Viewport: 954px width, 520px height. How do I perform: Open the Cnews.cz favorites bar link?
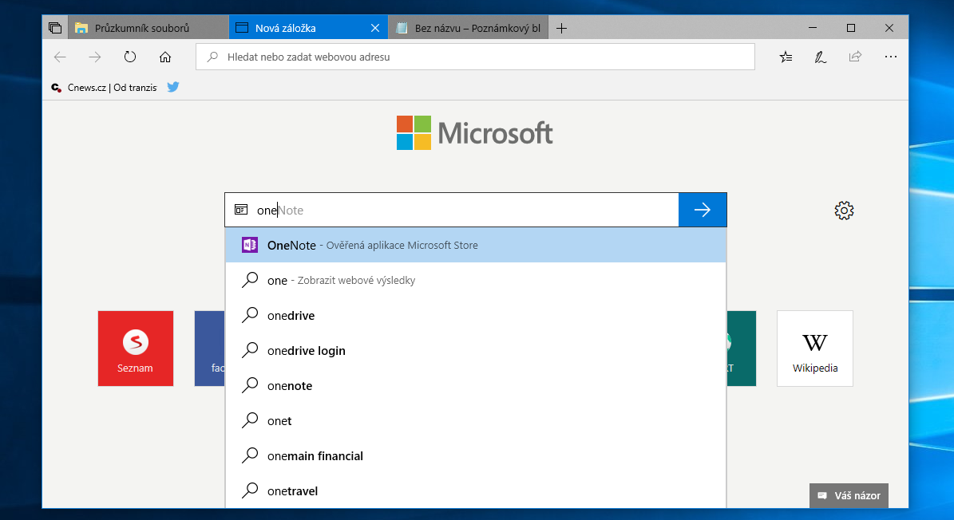click(105, 88)
